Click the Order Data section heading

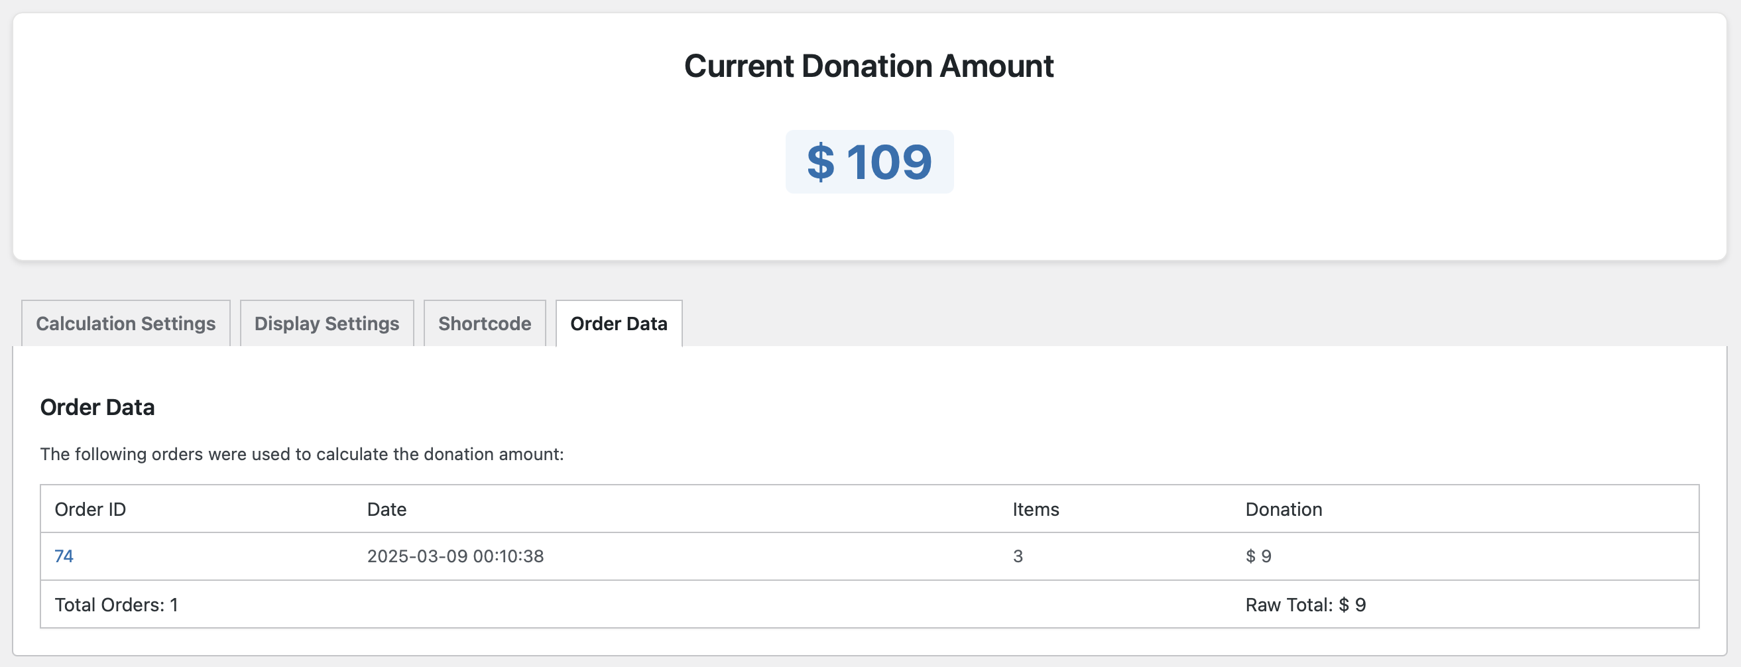pyautogui.click(x=97, y=408)
